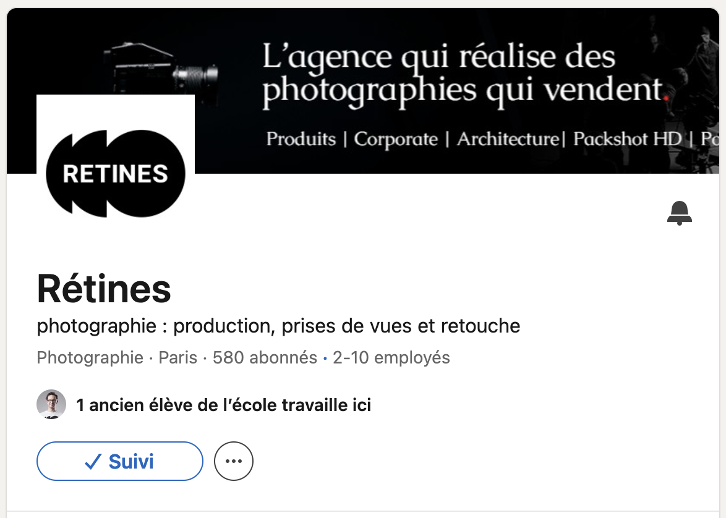Viewport: 726px width, 518px height.
Task: Click the notification bell icon
Action: [679, 213]
